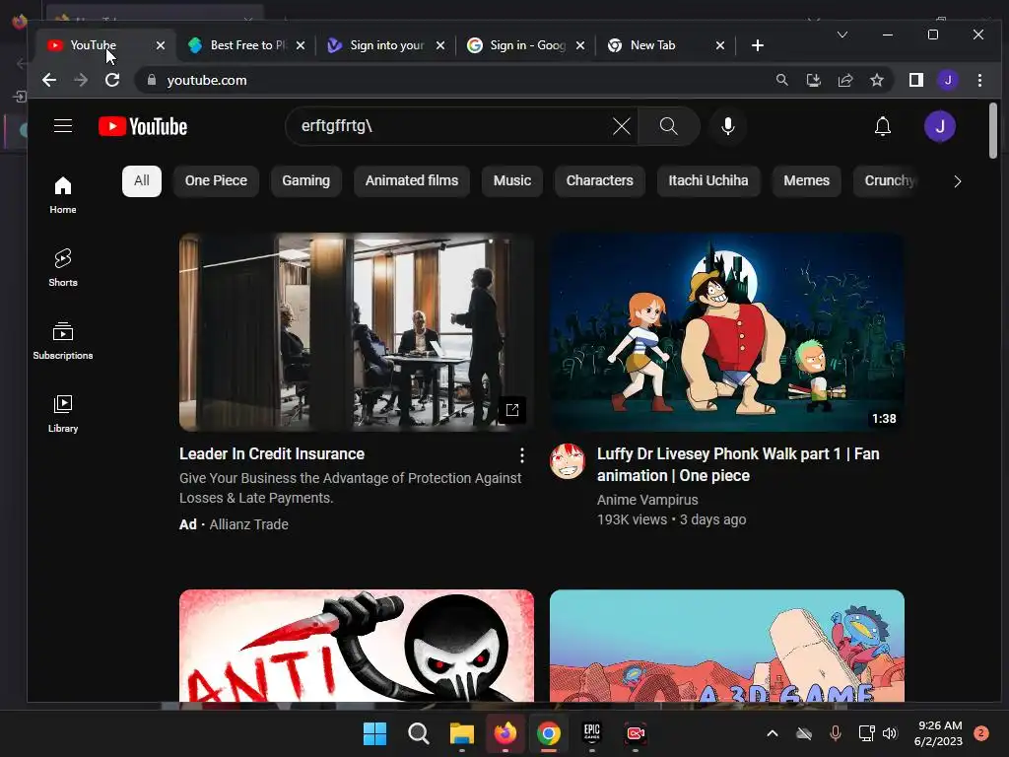The image size is (1009, 757).
Task: Open the ad options three-dot menu
Action: 522,455
